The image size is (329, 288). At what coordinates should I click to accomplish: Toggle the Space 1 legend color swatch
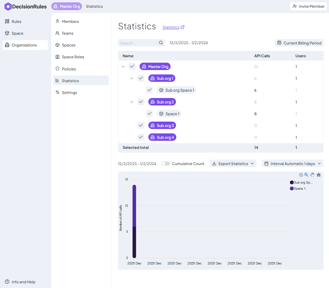point(292,189)
